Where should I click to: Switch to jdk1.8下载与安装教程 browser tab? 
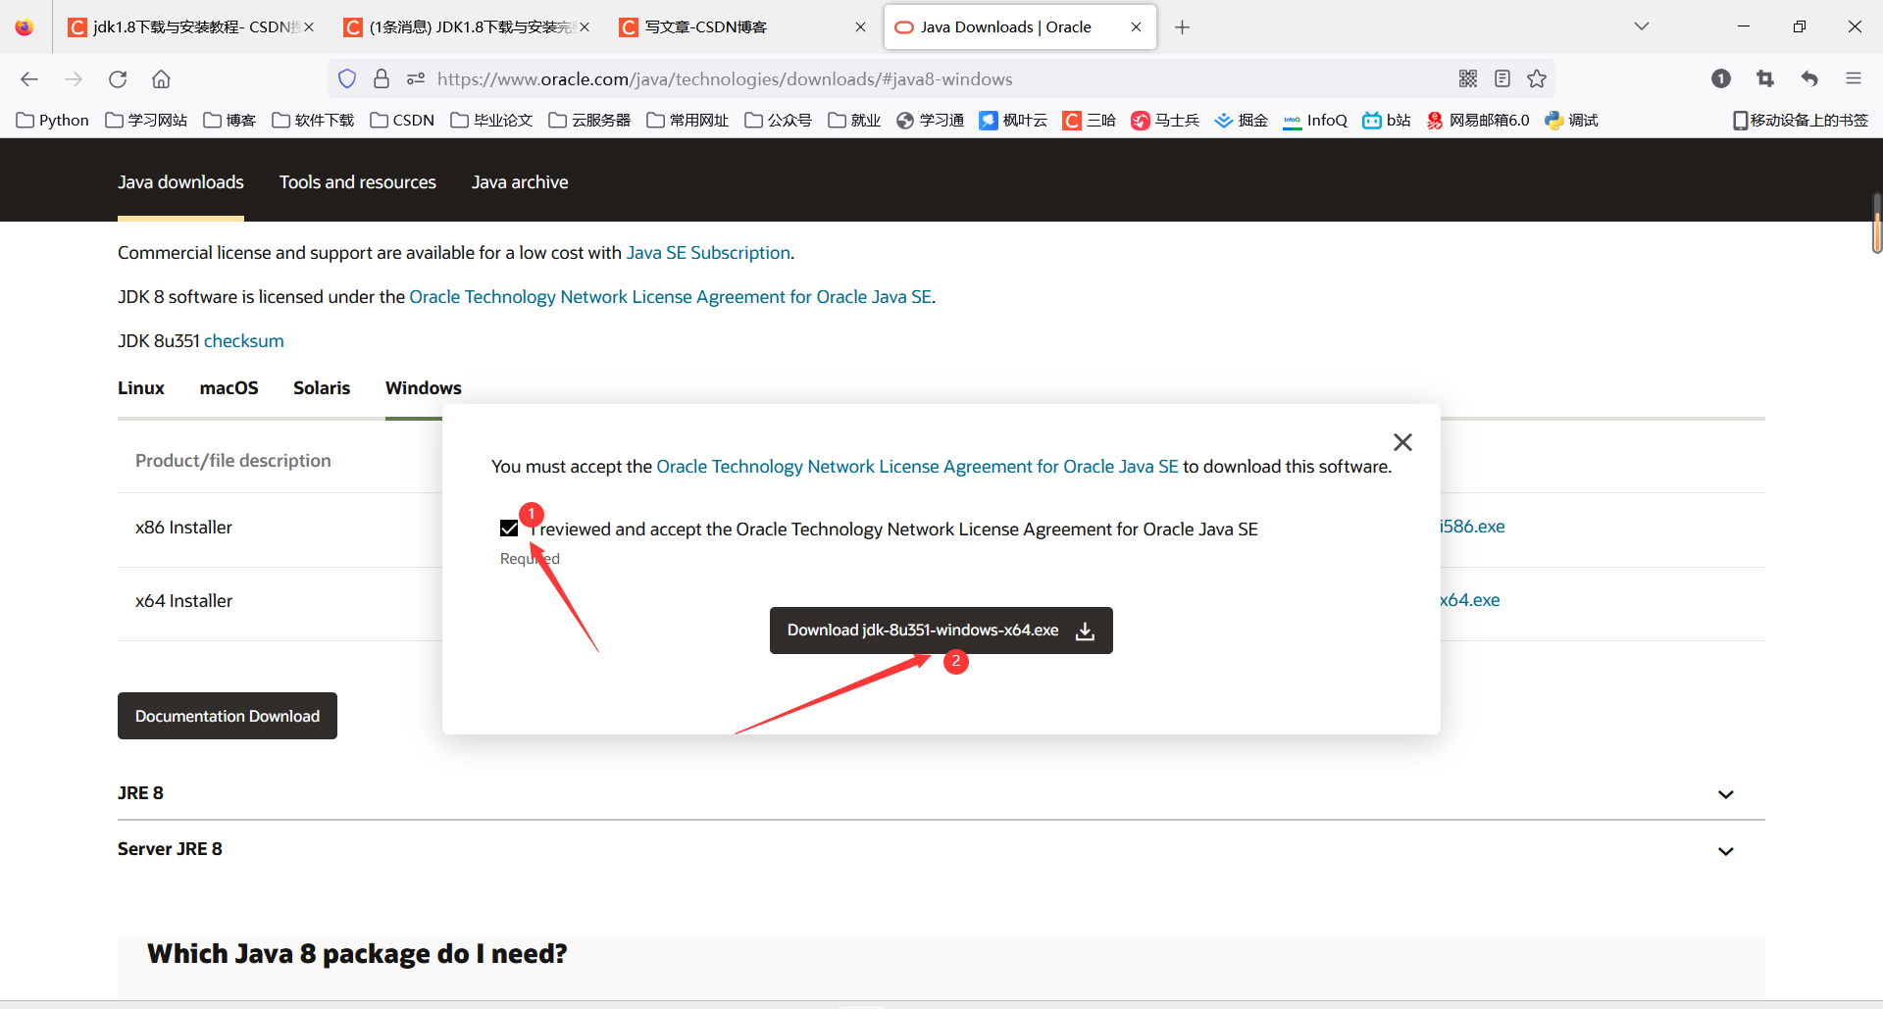191,27
